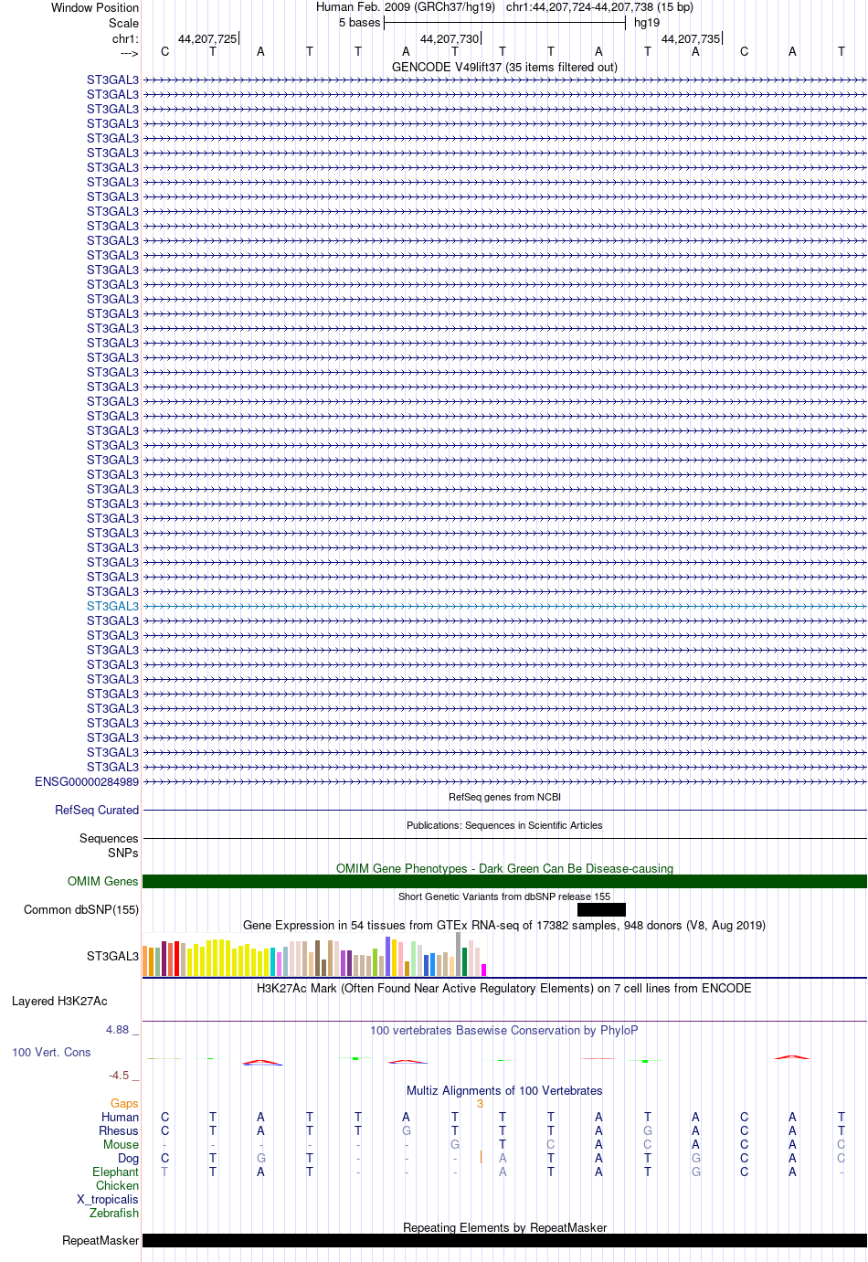868x1262 pixels.
Task: Open the GENCODE V49lift37 track title
Action: pos(504,67)
